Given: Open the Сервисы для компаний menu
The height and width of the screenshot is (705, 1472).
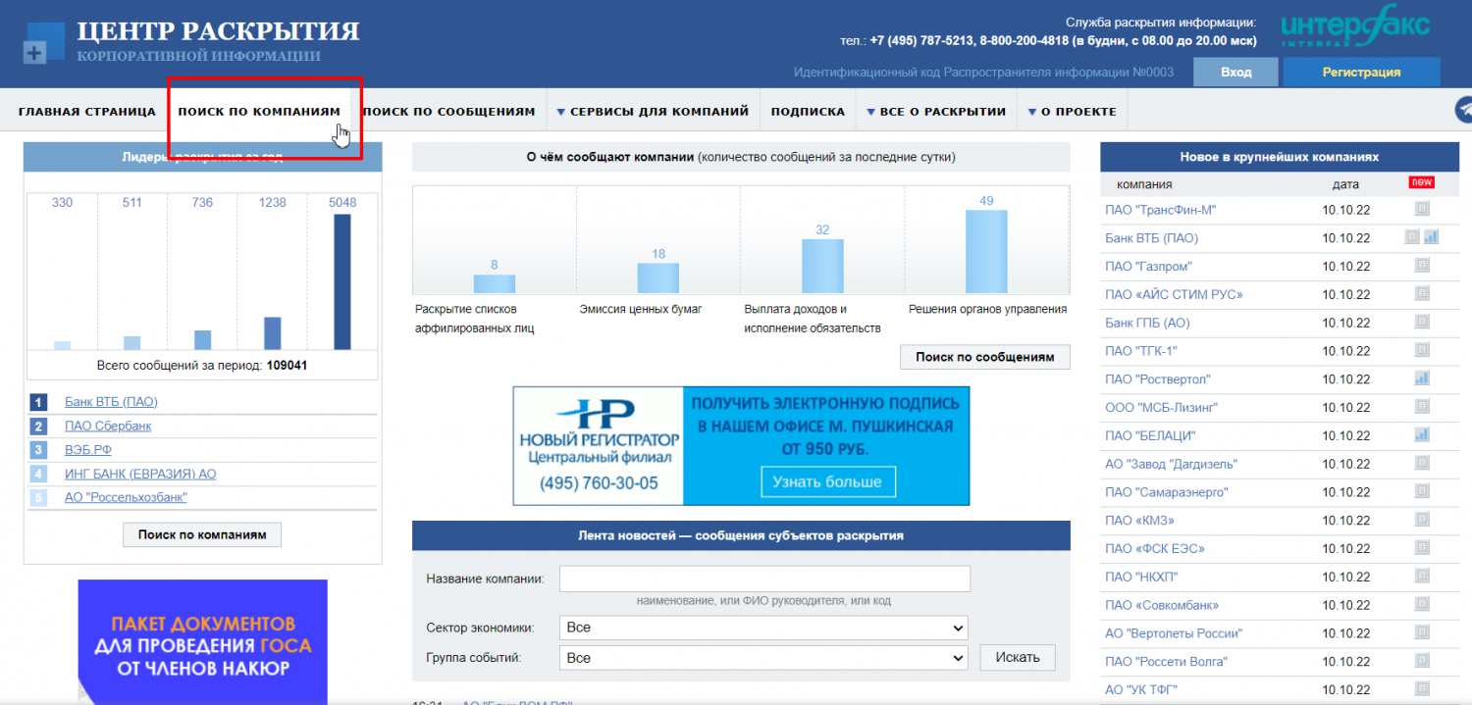Looking at the screenshot, I should click(x=653, y=112).
